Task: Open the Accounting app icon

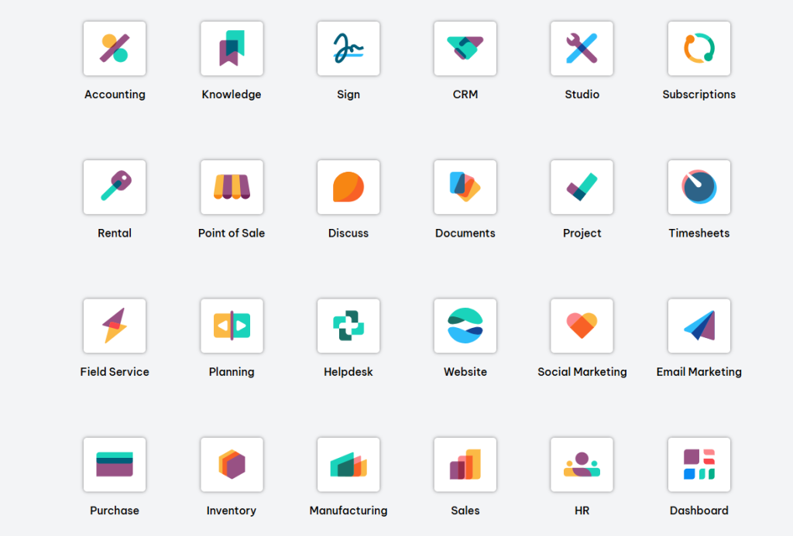Action: pos(115,49)
